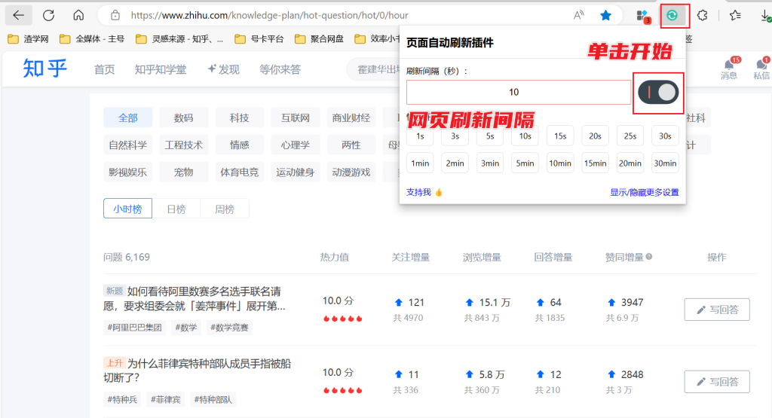Open the downloads arrow icon
This screenshot has width=772, height=418.
point(766,15)
